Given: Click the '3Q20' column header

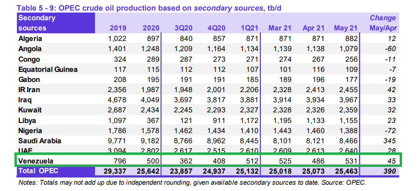Looking at the screenshot, I should (183, 28).
